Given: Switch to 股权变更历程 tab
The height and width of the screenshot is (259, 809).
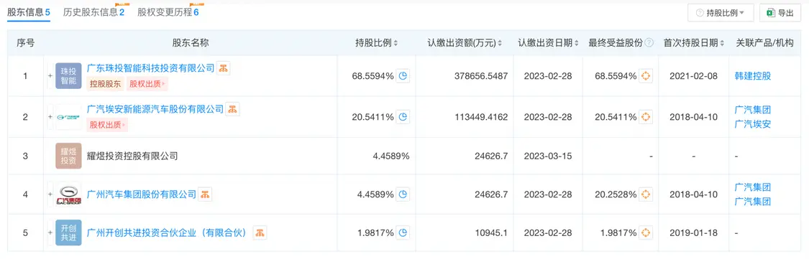Looking at the screenshot, I should 168,12.
